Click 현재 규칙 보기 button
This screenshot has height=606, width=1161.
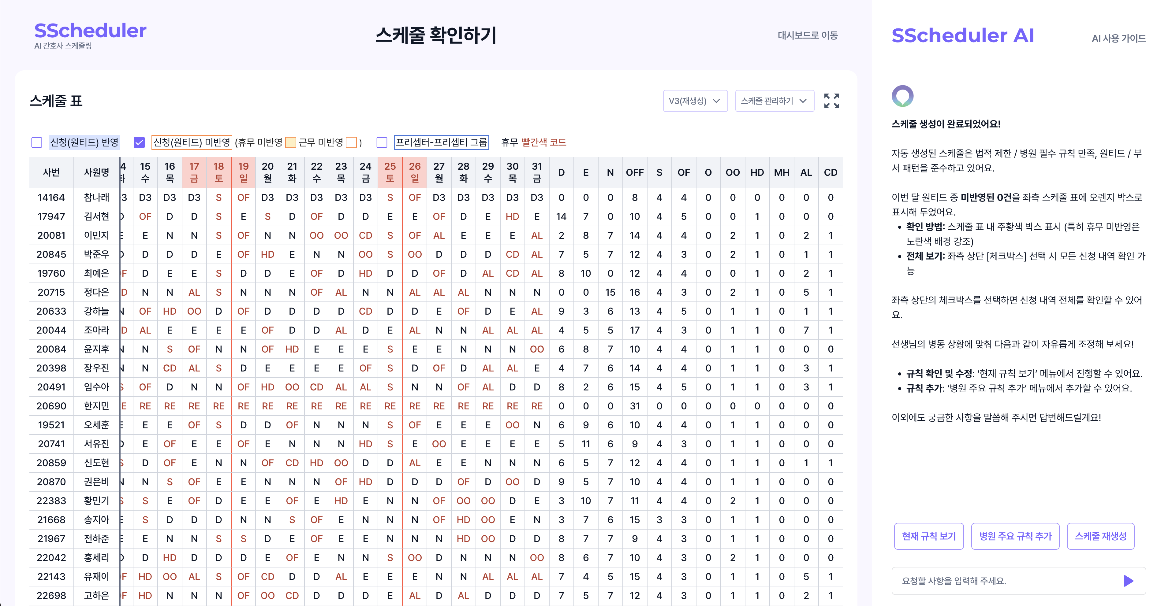pyautogui.click(x=928, y=536)
